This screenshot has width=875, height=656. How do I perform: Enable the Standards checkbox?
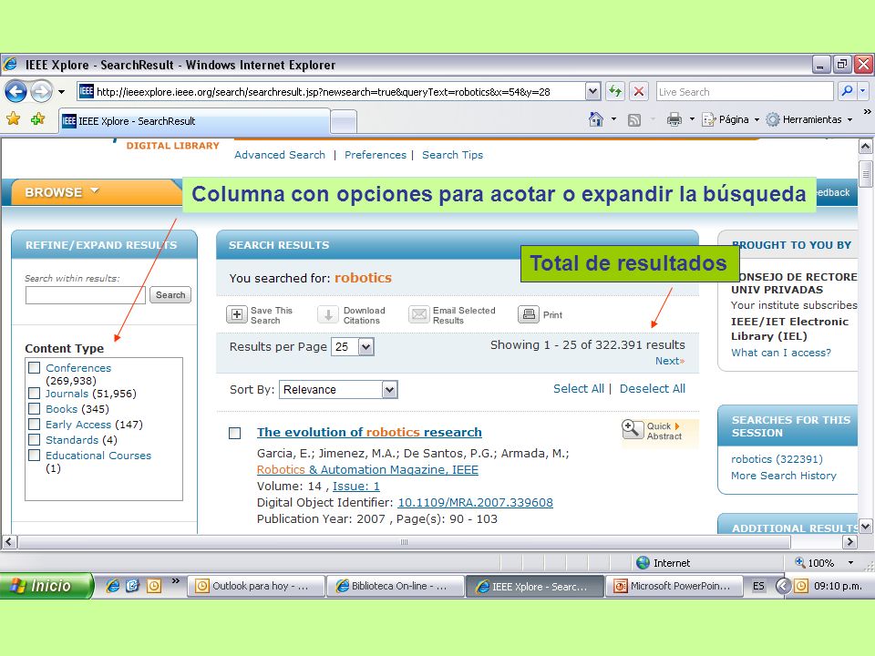35,440
